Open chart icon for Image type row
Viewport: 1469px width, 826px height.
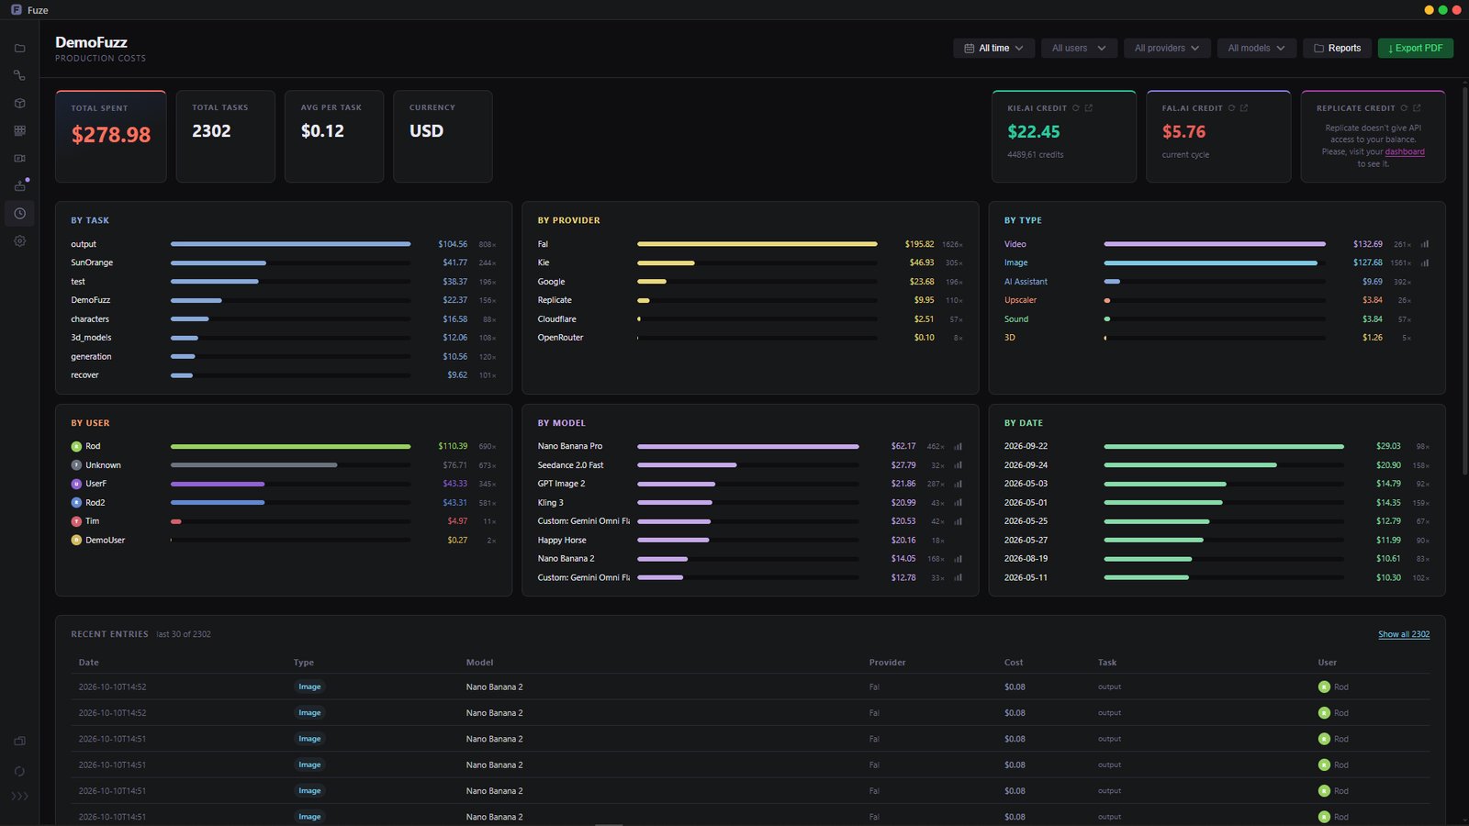[x=1425, y=262]
